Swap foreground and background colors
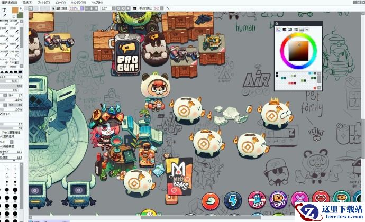 pyautogui.click(x=21, y=9)
